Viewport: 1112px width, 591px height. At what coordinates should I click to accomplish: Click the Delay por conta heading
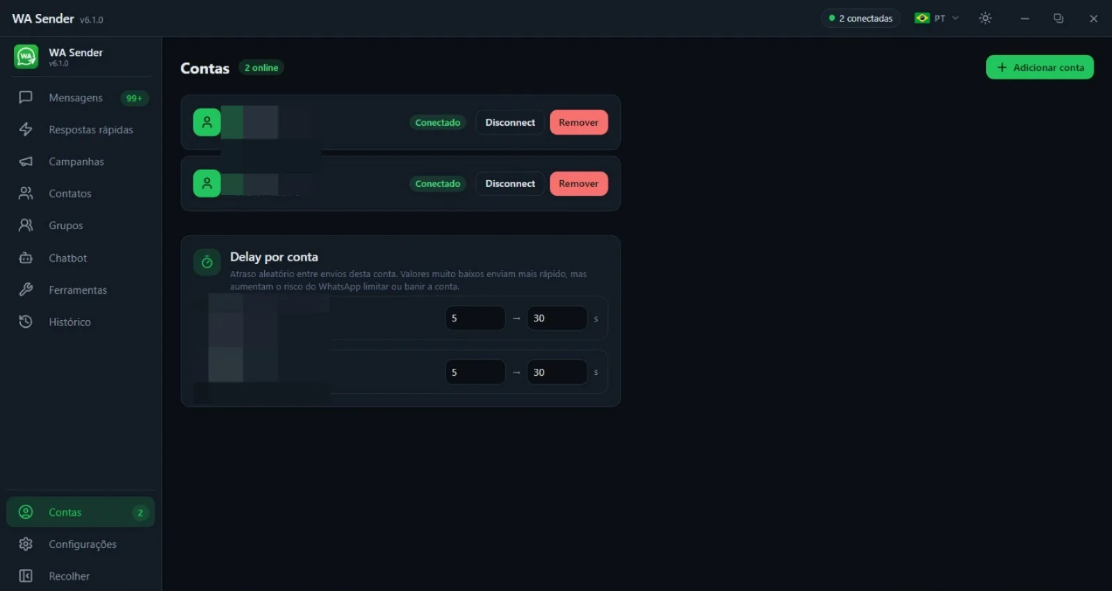click(x=274, y=257)
